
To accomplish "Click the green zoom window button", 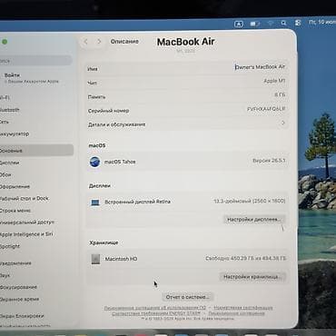I will click(x=5, y=42).
